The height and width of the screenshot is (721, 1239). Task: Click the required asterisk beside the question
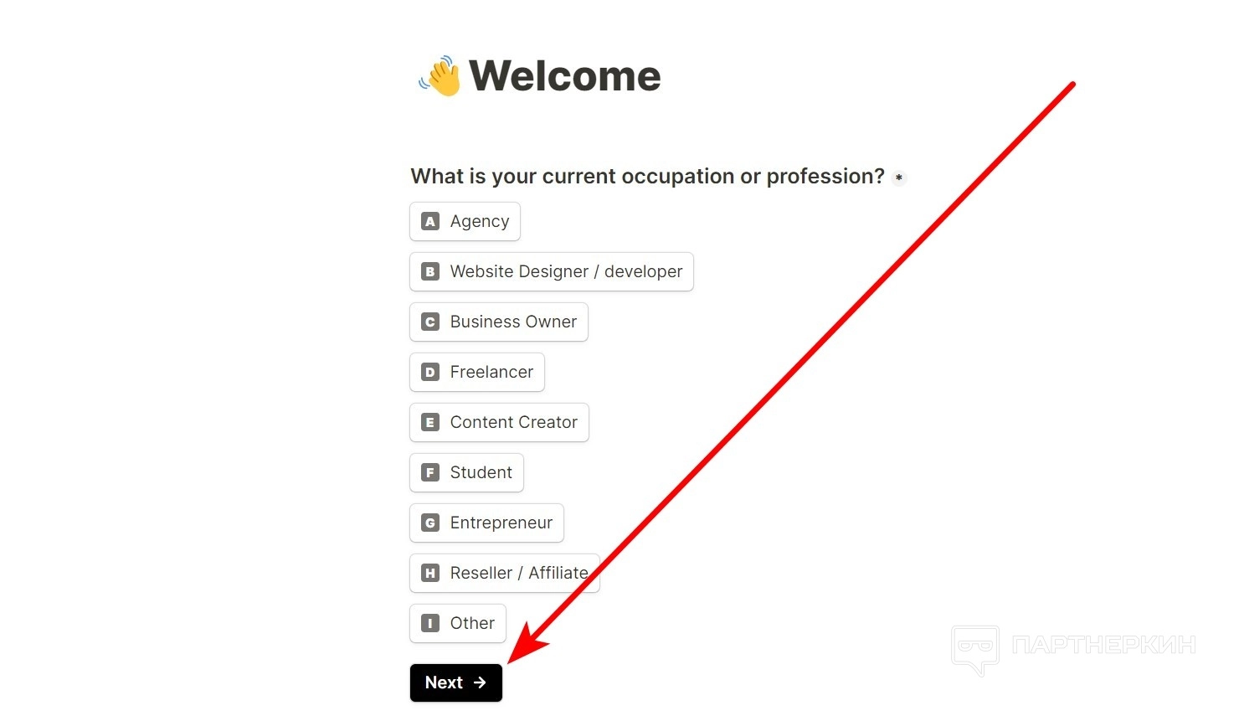tap(899, 178)
